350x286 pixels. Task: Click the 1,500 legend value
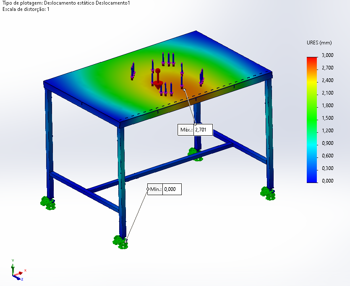pyautogui.click(x=327, y=118)
